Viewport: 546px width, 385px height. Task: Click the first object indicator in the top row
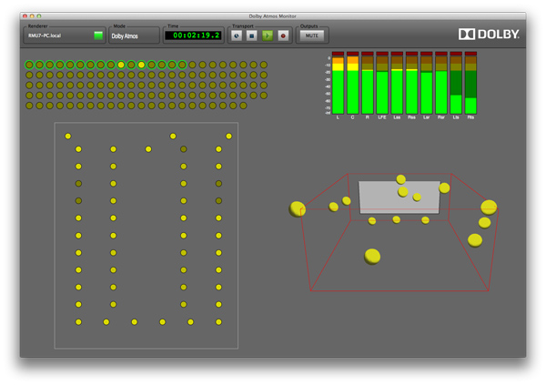tap(29, 65)
